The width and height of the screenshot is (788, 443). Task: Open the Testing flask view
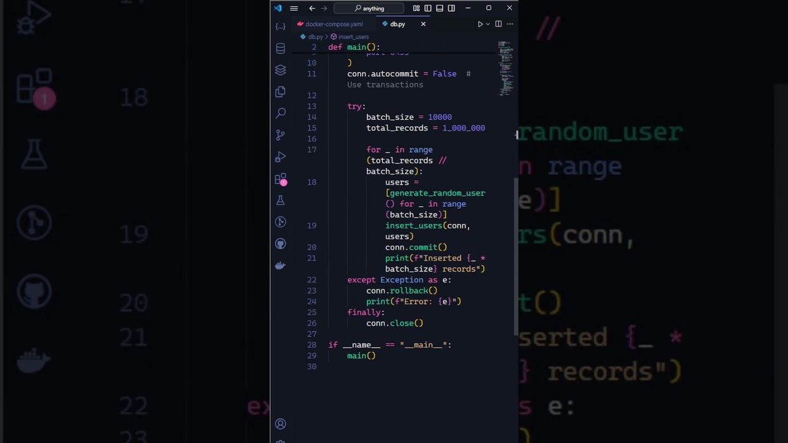(281, 201)
